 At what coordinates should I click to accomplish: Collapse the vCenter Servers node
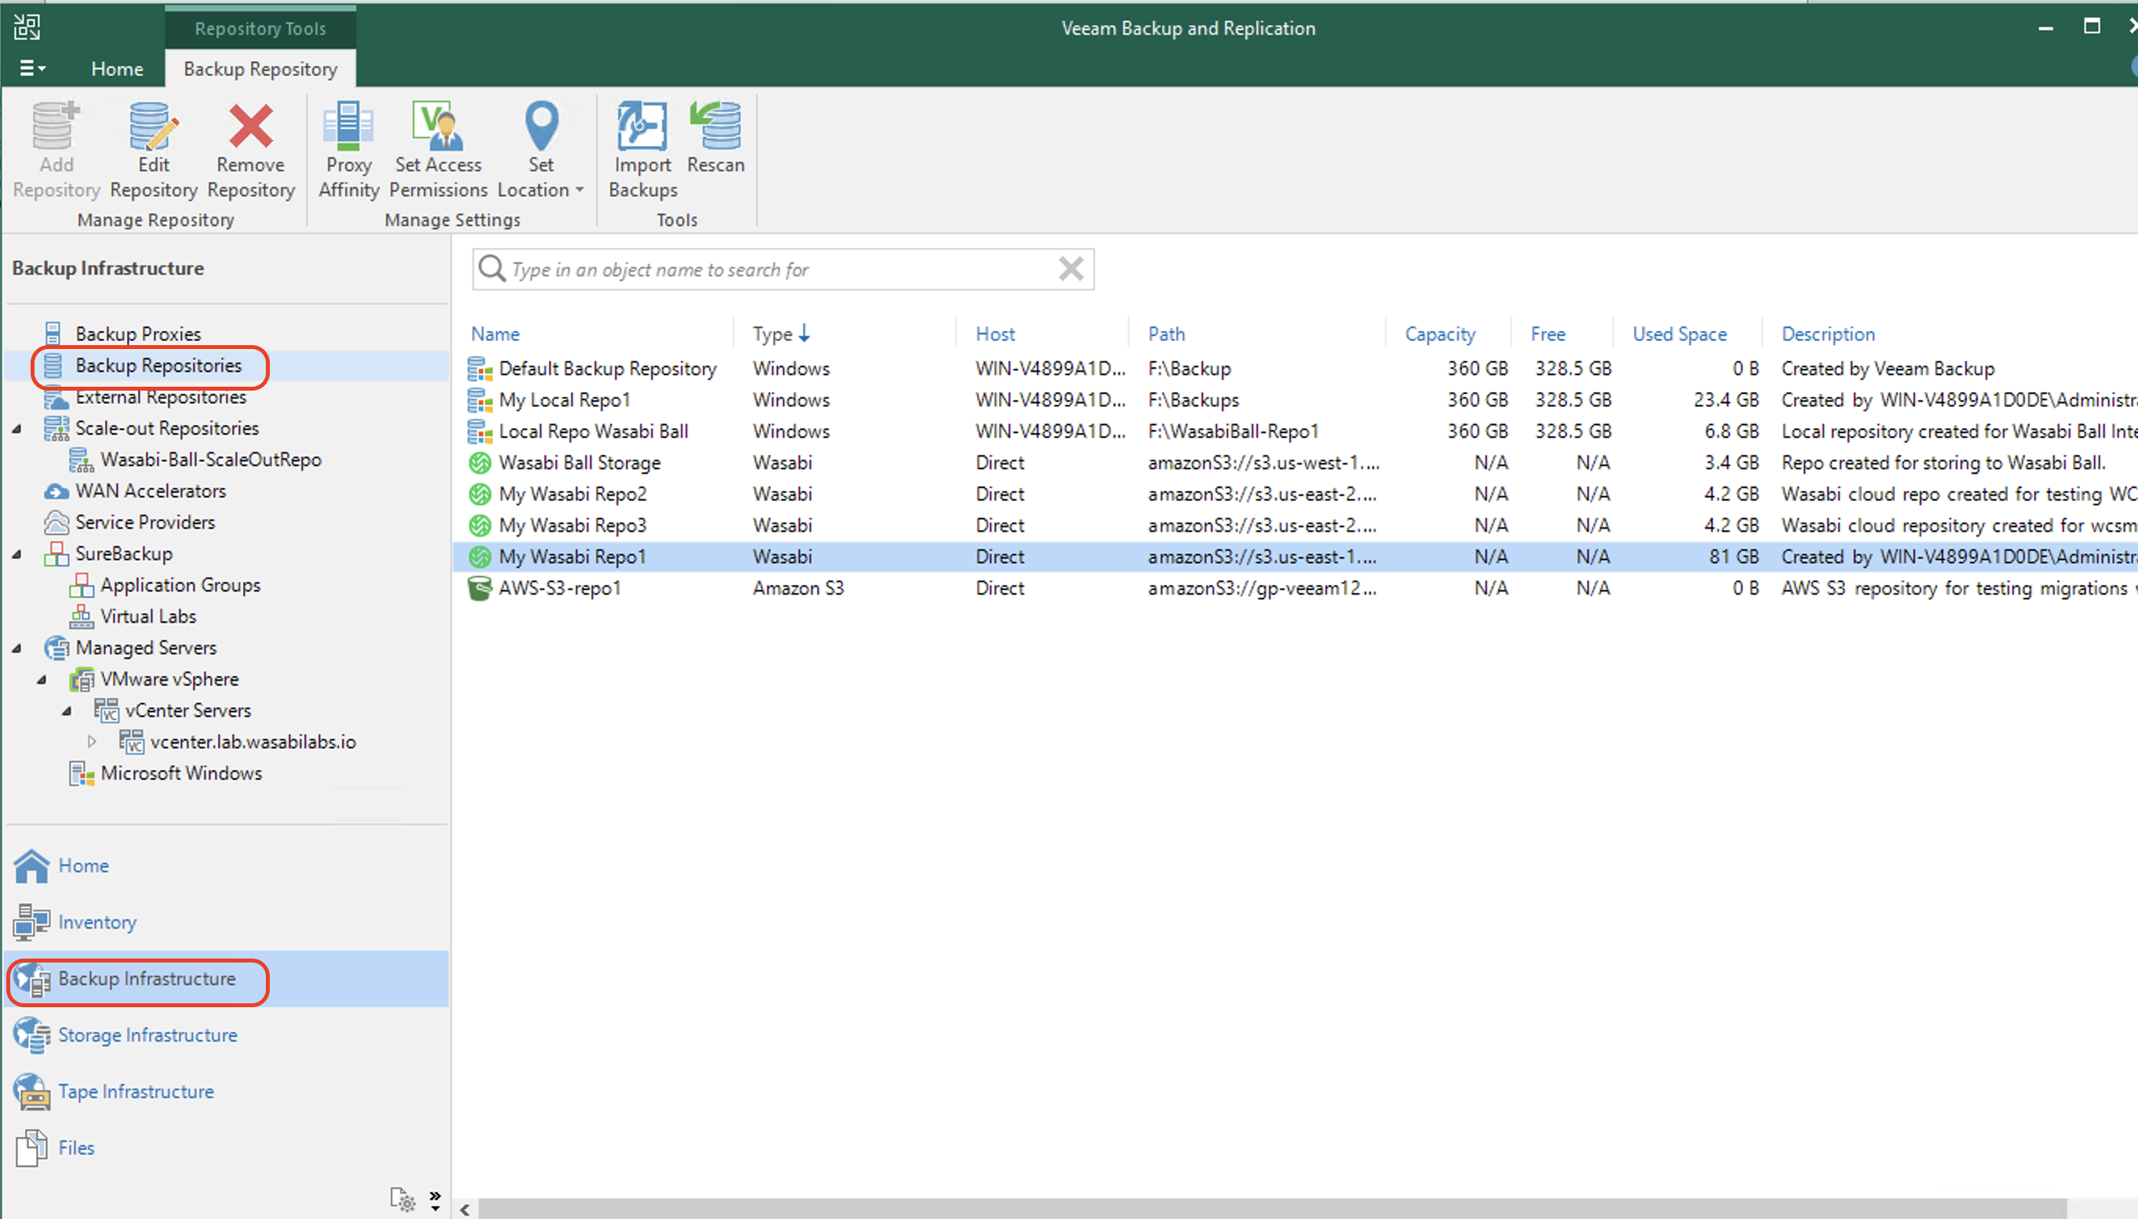[x=67, y=711]
